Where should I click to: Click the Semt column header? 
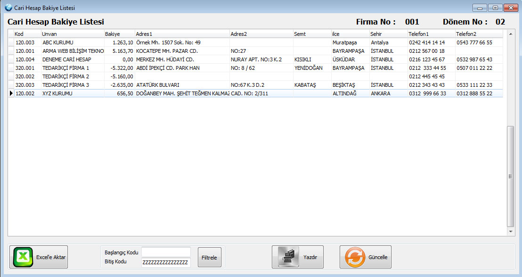[x=312, y=34]
